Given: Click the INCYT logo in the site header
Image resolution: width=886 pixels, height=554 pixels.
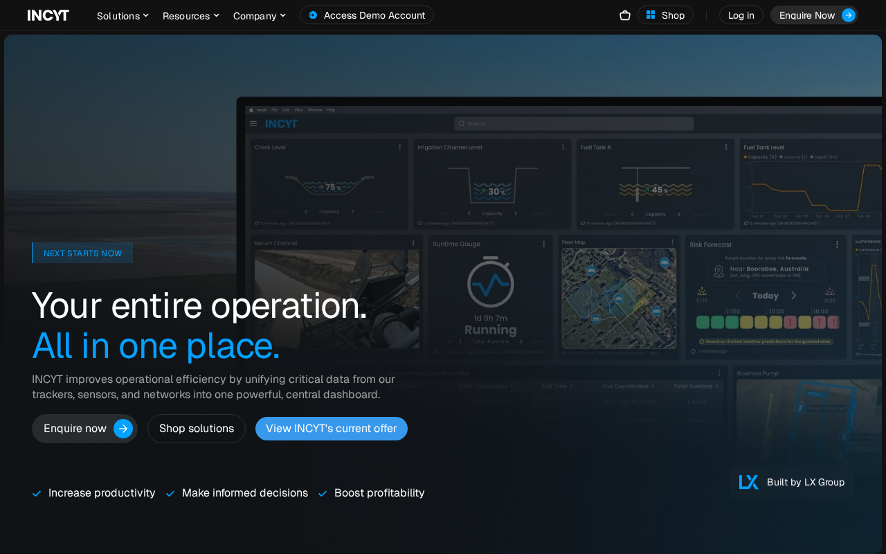Looking at the screenshot, I should click(48, 15).
